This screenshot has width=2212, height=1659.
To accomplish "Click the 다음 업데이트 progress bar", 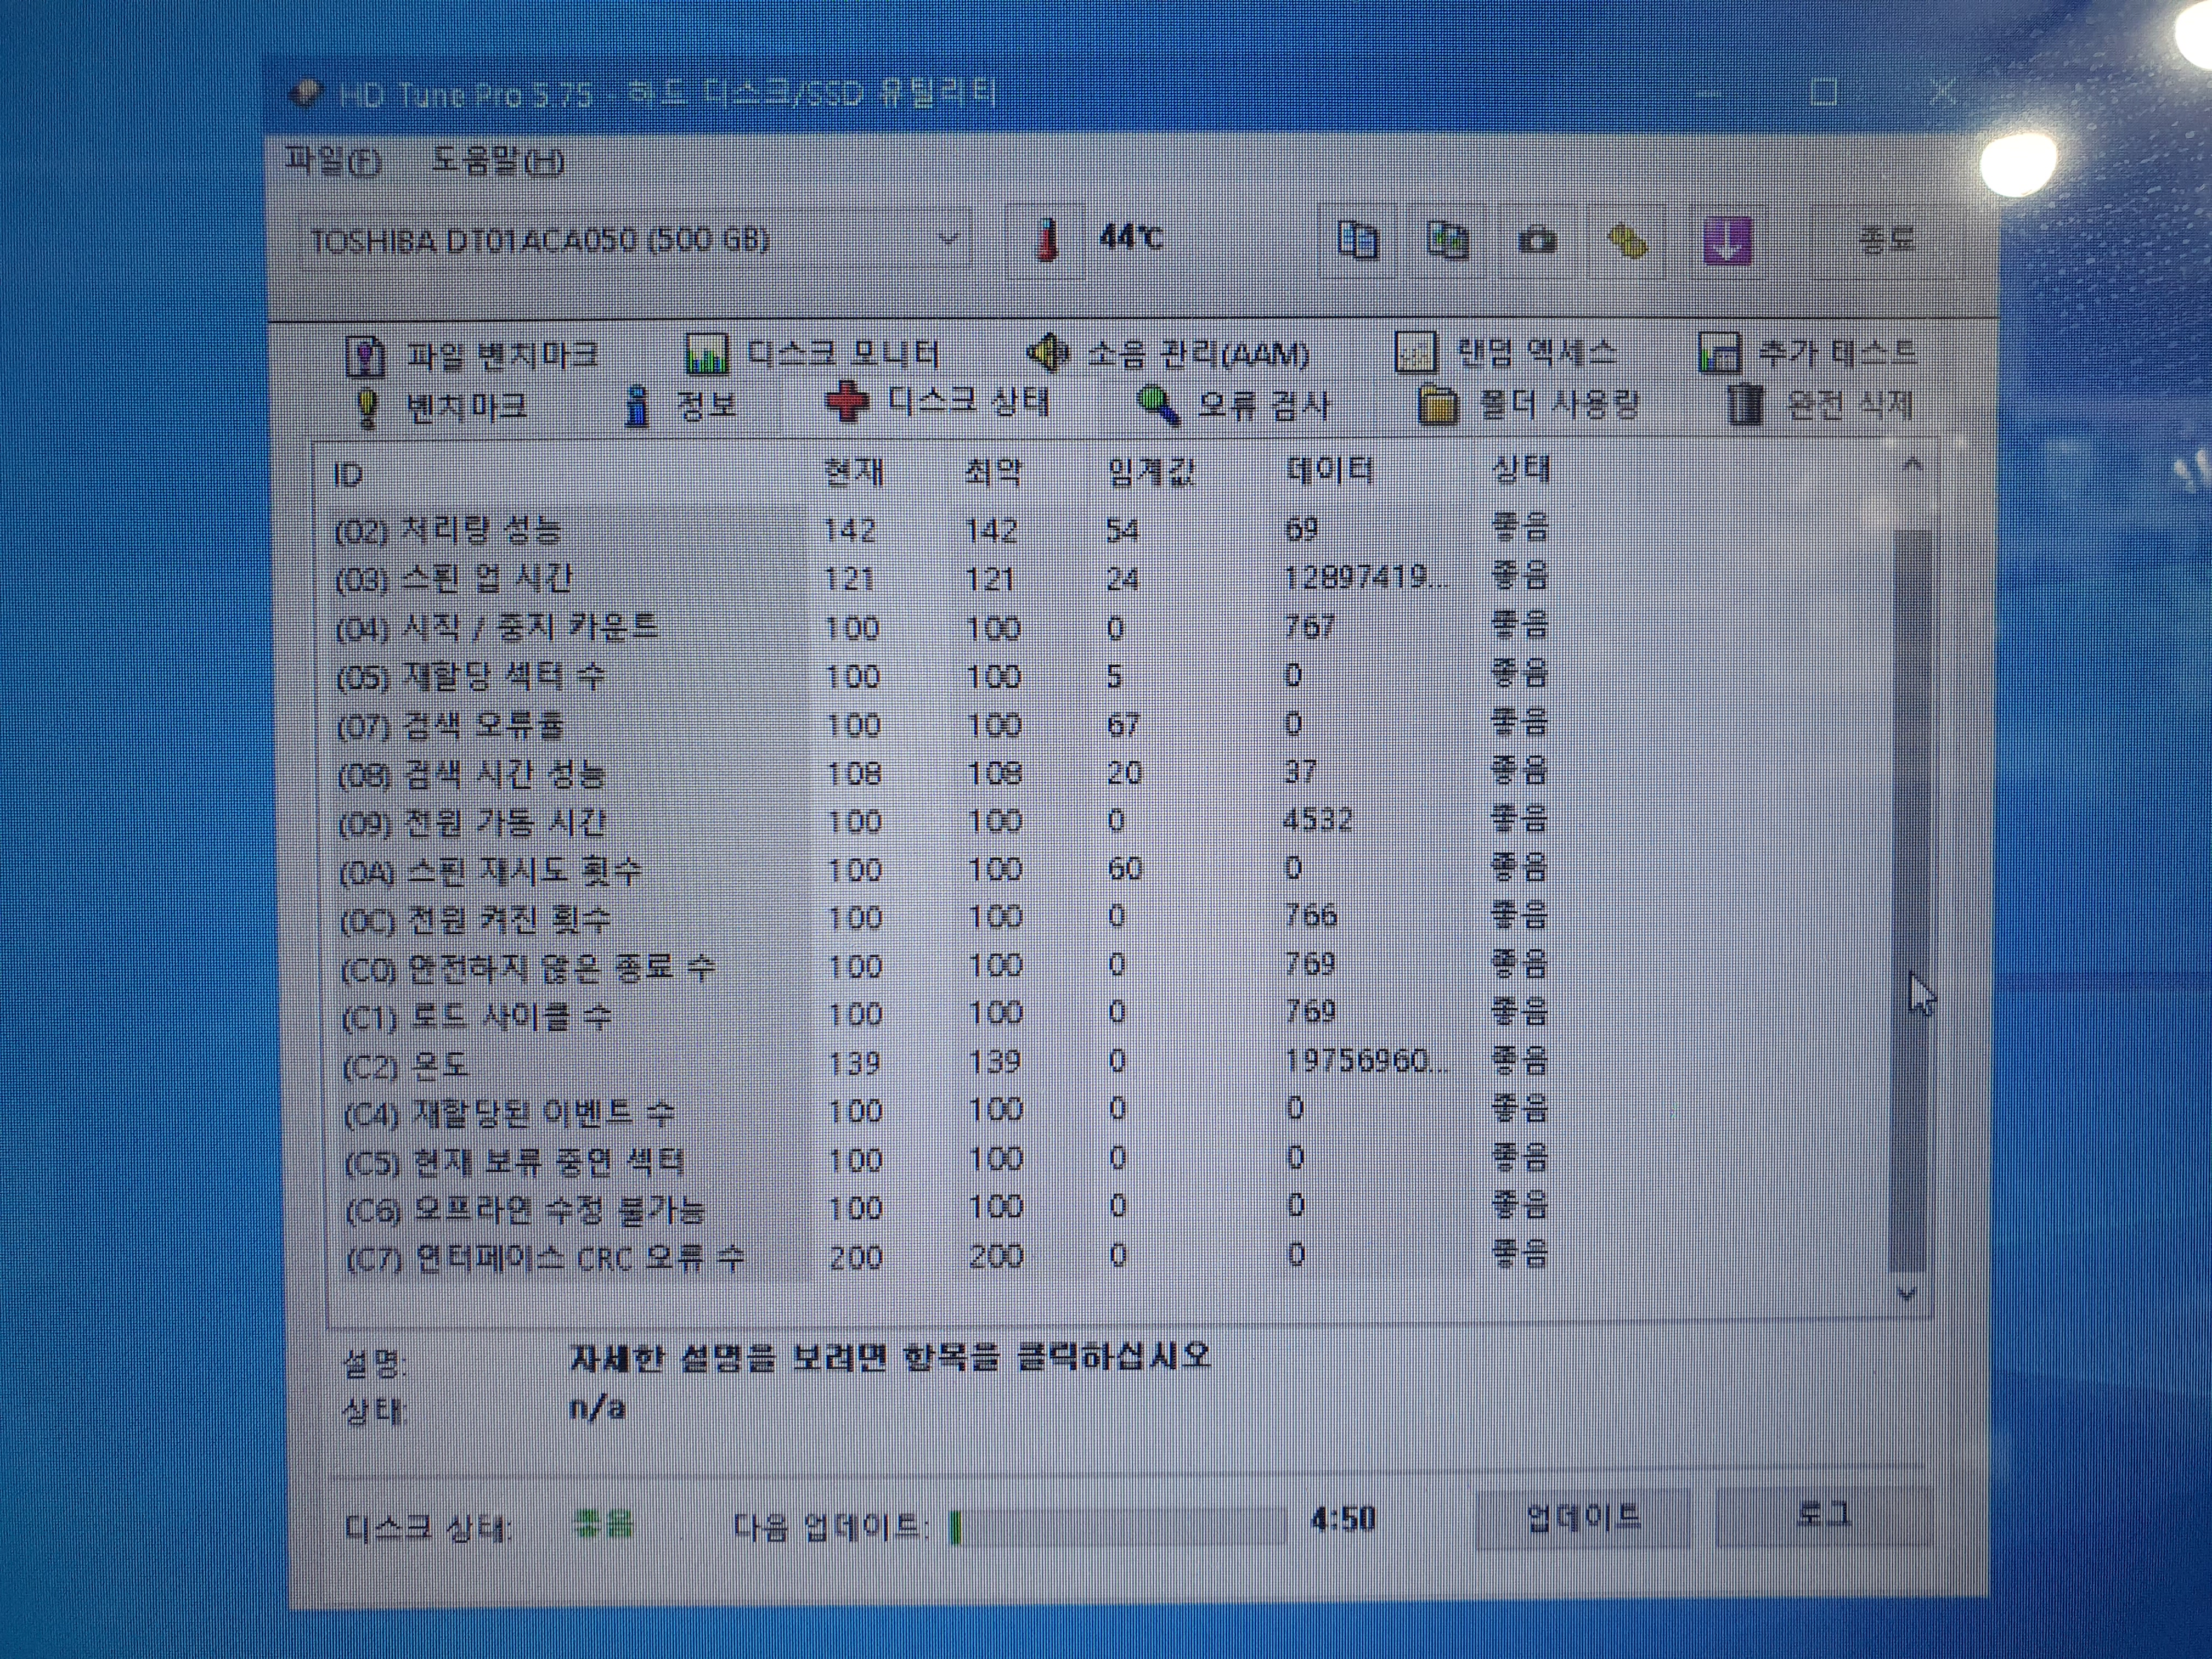I will 1117,1526.
